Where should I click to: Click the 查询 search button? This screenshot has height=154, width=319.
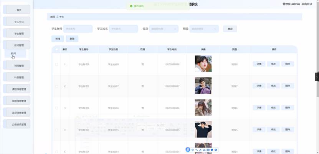coord(230,29)
